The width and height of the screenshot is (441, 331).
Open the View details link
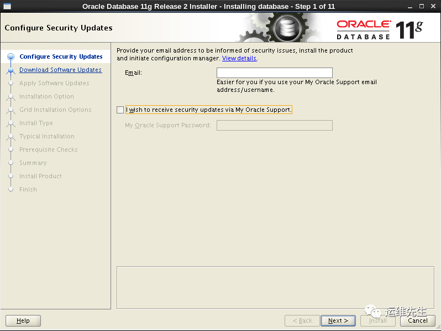(239, 58)
